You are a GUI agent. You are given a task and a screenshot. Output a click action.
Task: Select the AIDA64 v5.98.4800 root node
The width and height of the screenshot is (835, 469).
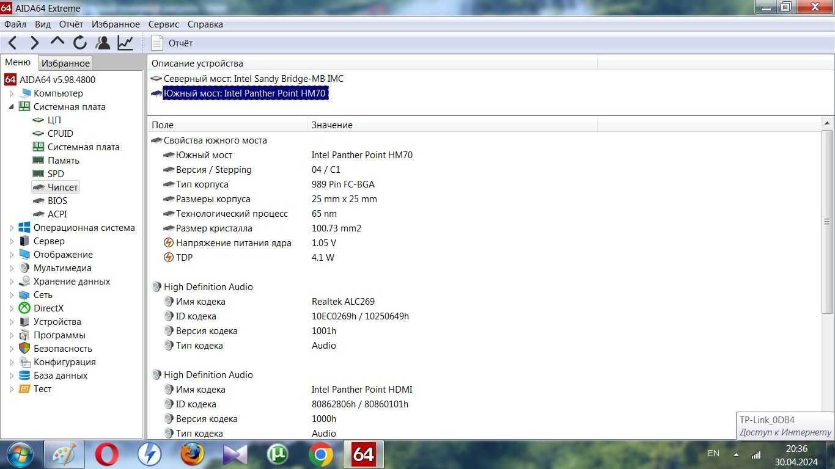tap(57, 79)
